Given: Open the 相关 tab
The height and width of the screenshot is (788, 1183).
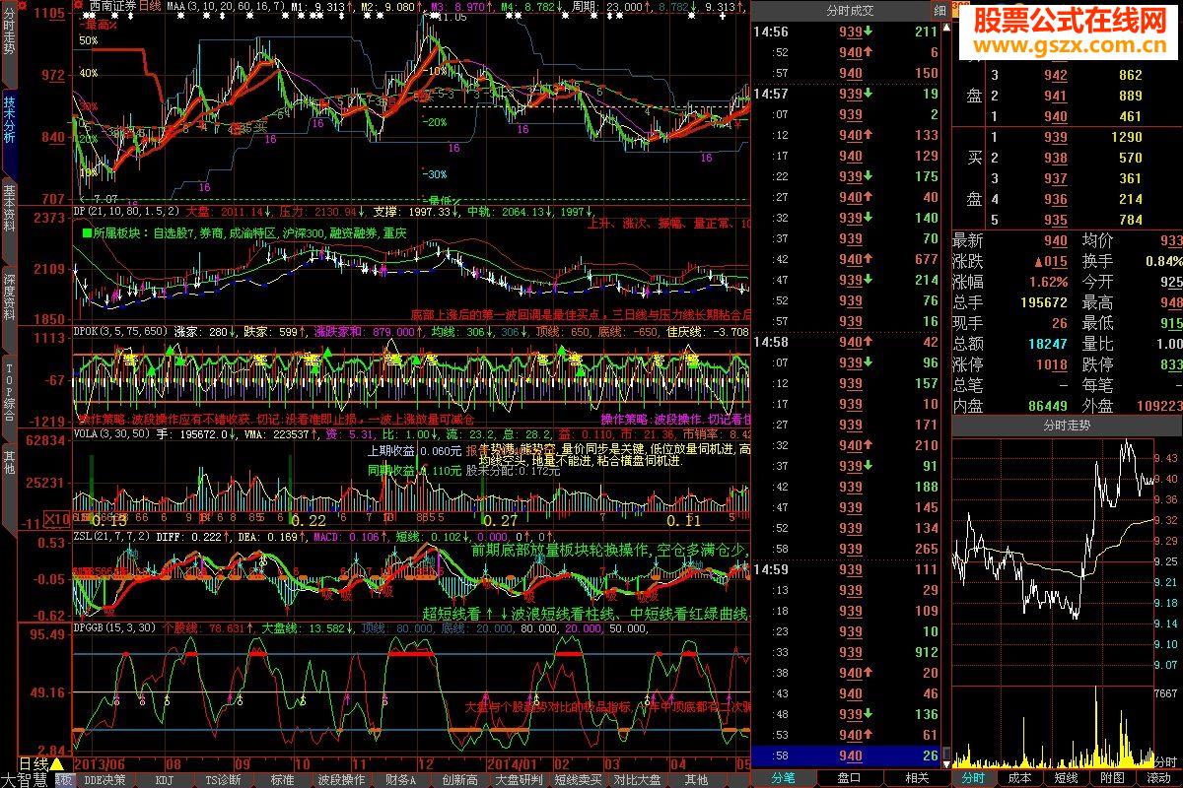Looking at the screenshot, I should coord(916,778).
